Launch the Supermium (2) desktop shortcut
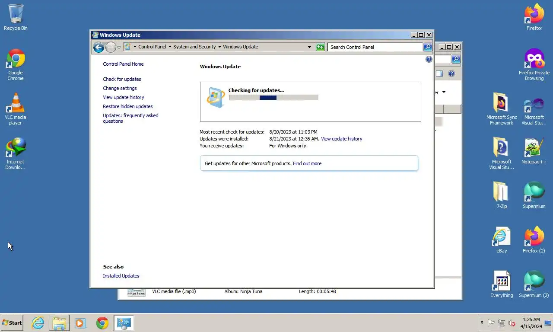553x332 pixels. coord(534,284)
